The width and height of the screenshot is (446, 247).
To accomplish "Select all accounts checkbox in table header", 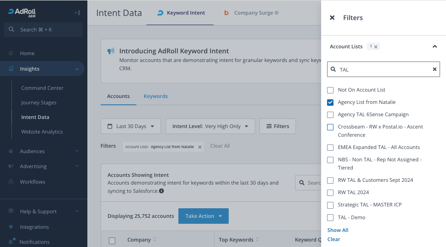I will [112, 240].
